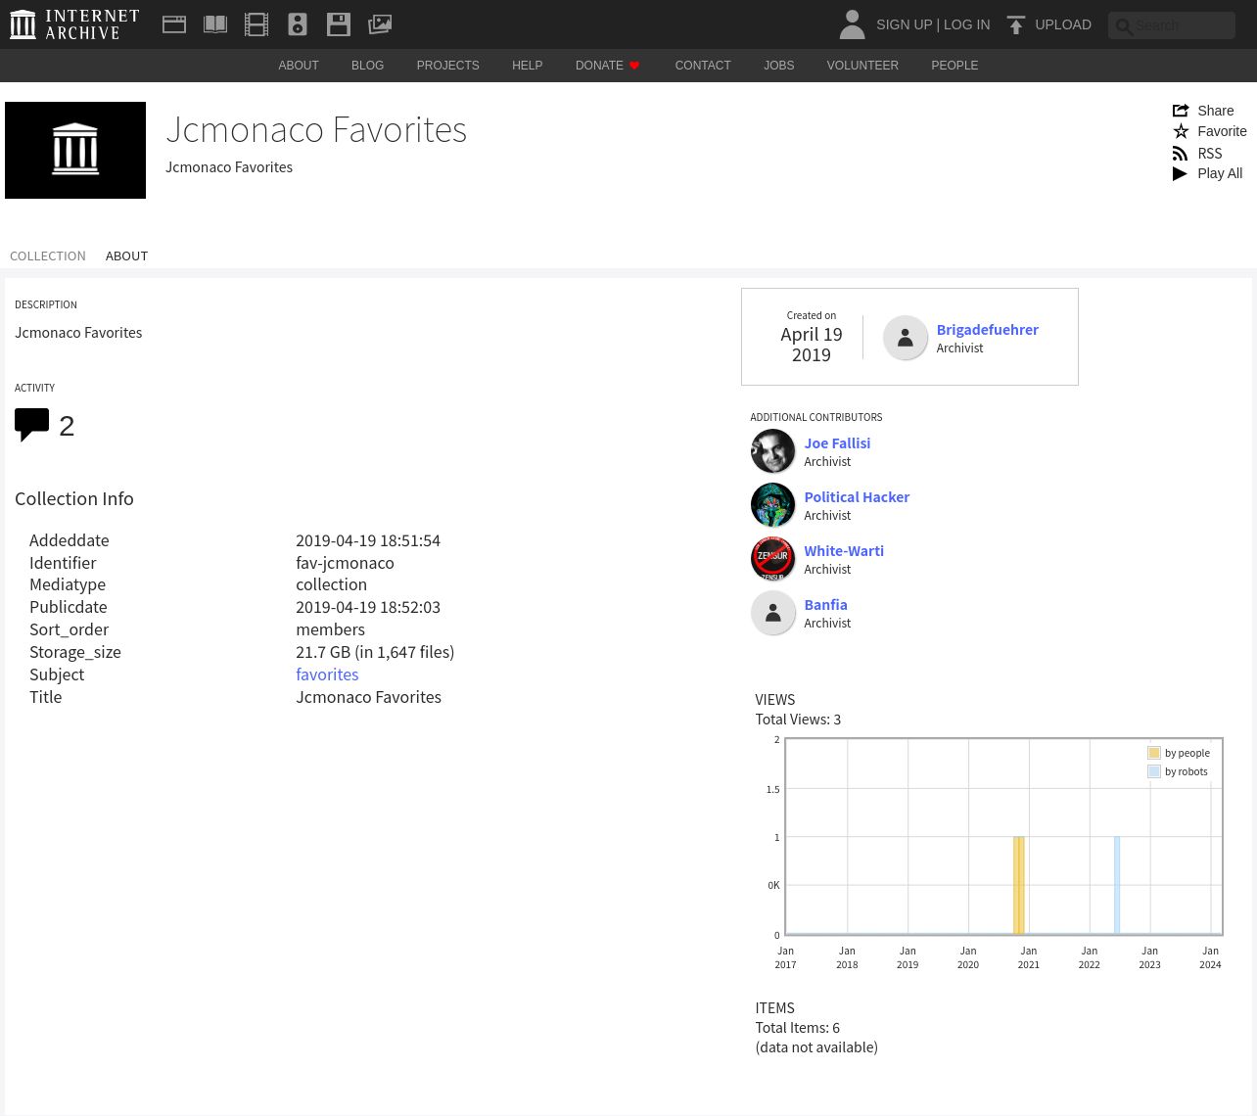Click the Brigadefuehrer creator link
Image resolution: width=1257 pixels, height=1116 pixels.
coord(987,330)
